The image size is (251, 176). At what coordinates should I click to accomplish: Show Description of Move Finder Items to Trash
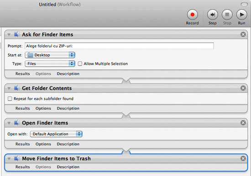[x=68, y=167]
